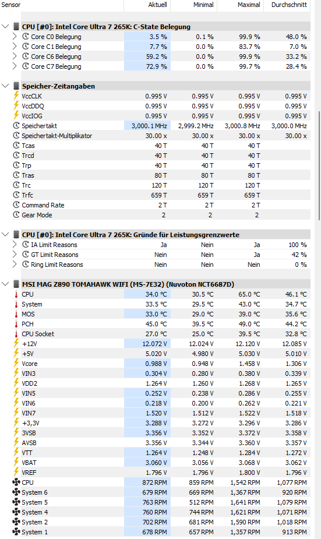
Task: Click the lightning bolt icon next to VccCLK
Action: (x=16, y=96)
